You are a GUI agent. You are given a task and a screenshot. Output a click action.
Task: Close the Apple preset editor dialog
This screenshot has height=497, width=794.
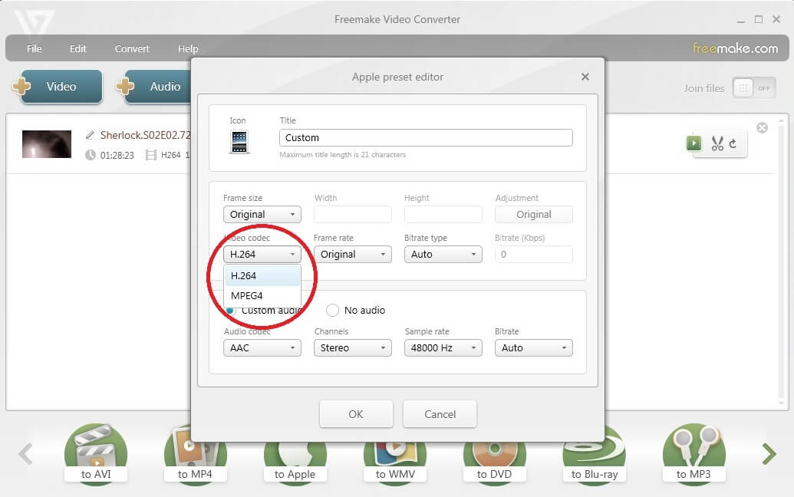[x=585, y=77]
